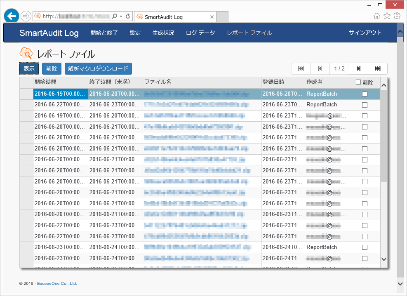Sort by the 登録日時 column header
Image resolution: width=407 pixels, height=296 pixels.
click(x=283, y=82)
